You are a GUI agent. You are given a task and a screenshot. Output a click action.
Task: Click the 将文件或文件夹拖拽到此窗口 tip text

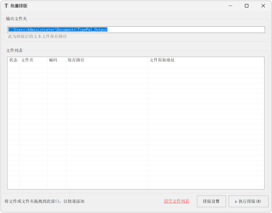(44, 201)
